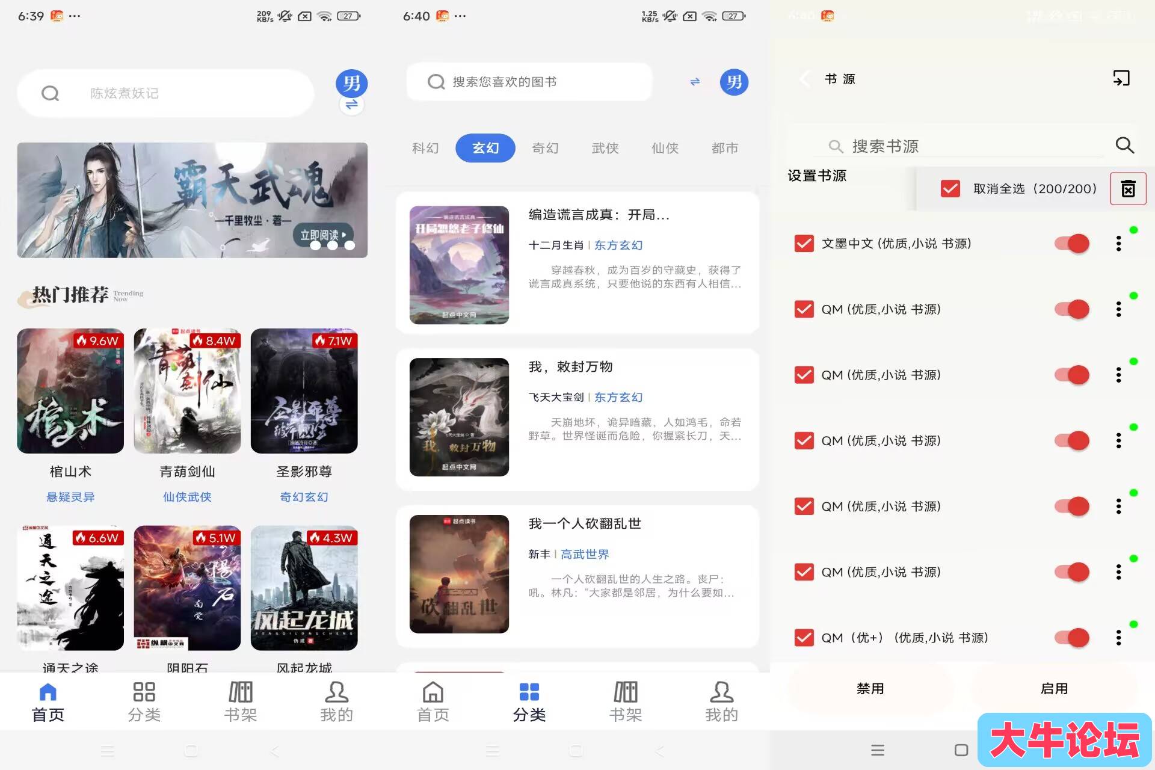Open the 编造谎言成真 book cover
This screenshot has width=1155, height=770.
(459, 265)
